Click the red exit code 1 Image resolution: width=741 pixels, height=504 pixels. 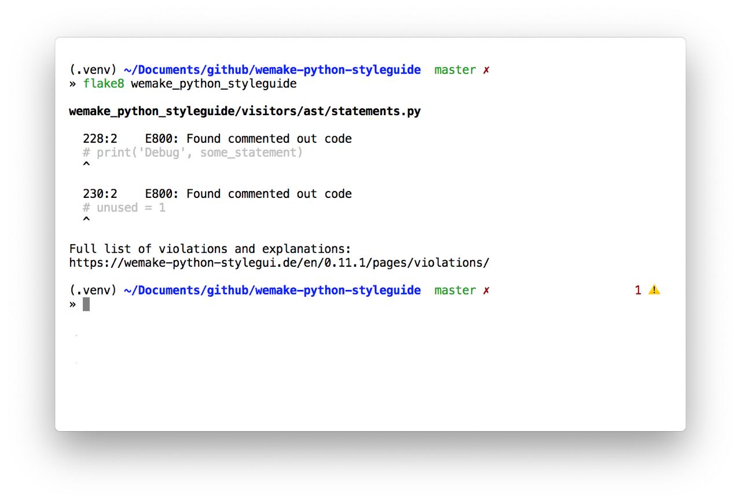pyautogui.click(x=638, y=290)
